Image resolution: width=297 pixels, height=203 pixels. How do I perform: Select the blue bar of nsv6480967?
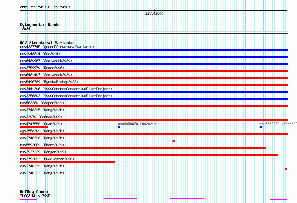[x=154, y=64]
